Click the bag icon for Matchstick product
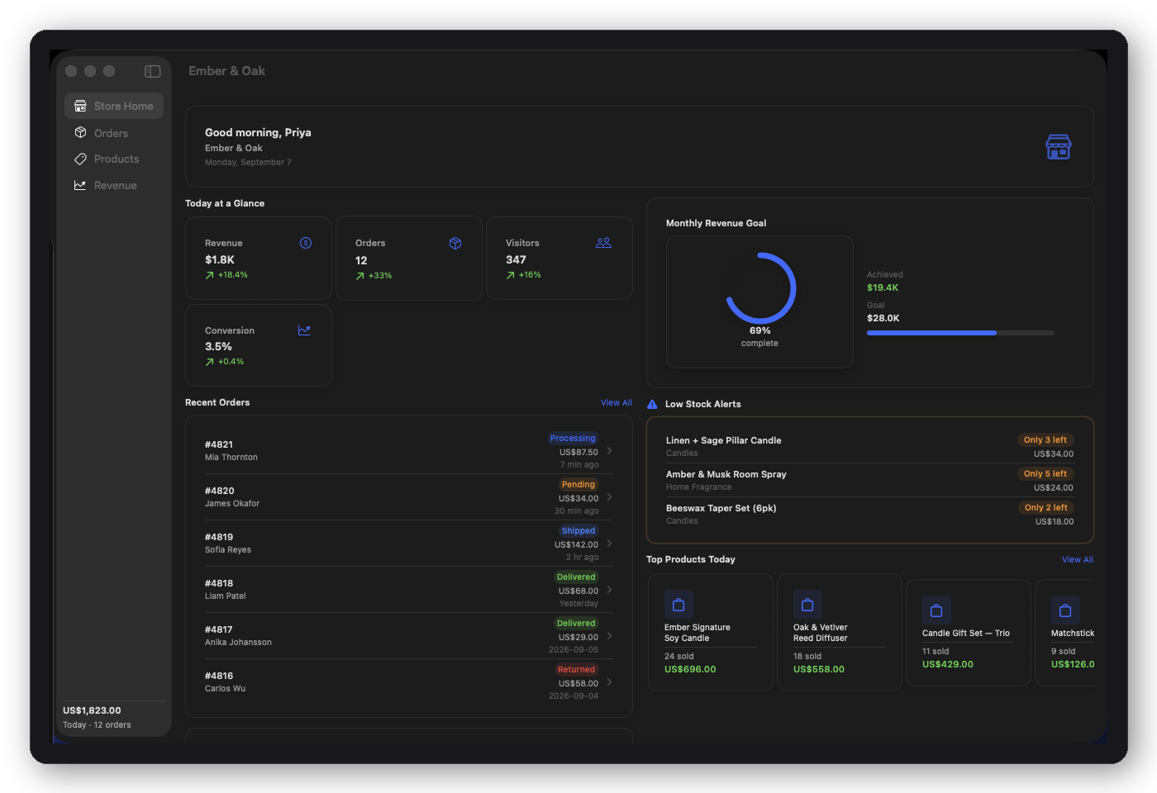The width and height of the screenshot is (1157, 793). 1065,610
